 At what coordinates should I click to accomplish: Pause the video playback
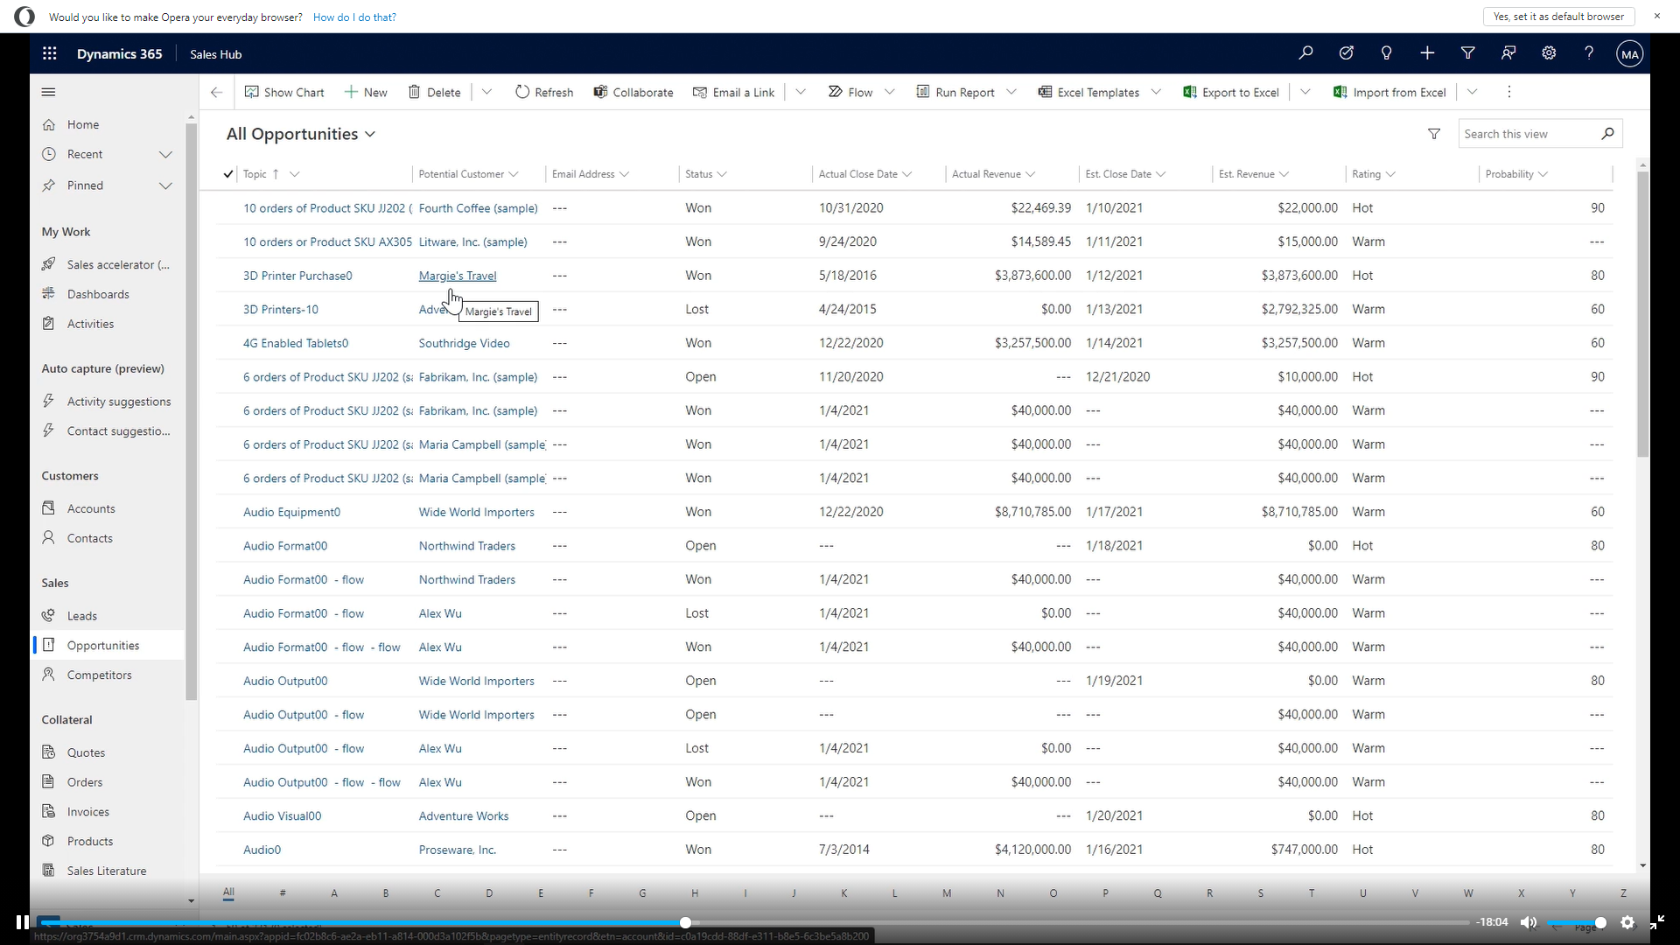coord(22,922)
